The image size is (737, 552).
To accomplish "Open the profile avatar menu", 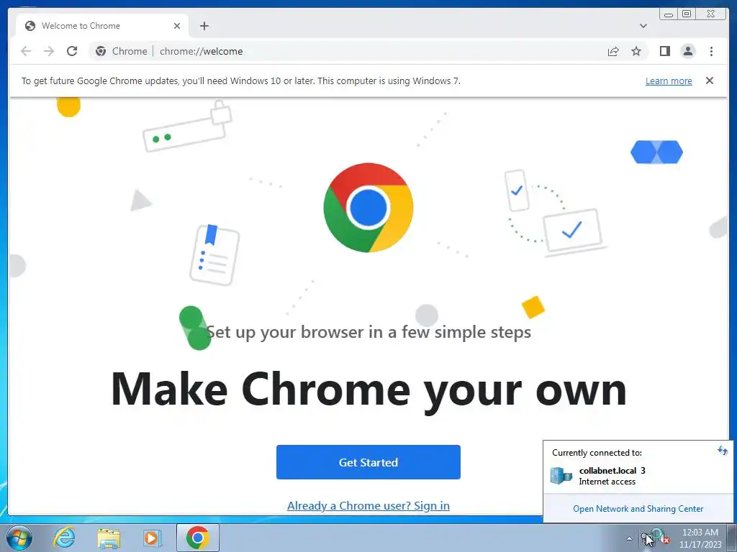I will click(x=687, y=51).
